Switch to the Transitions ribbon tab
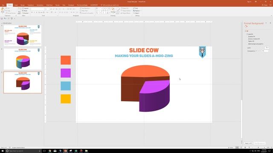Image resolution: width=273 pixels, height=153 pixels. 31,5
